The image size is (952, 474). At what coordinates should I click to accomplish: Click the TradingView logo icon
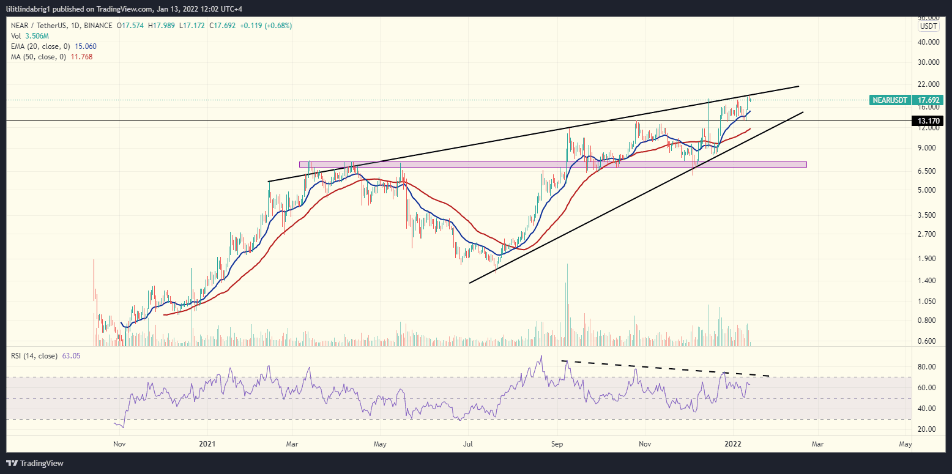tap(11, 463)
